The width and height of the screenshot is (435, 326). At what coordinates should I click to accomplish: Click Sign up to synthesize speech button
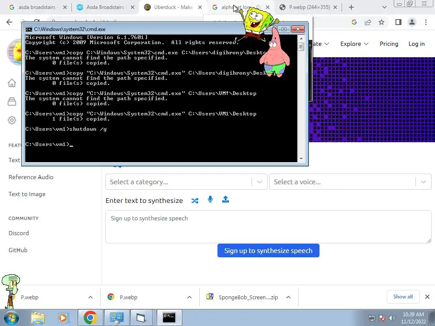click(x=268, y=250)
